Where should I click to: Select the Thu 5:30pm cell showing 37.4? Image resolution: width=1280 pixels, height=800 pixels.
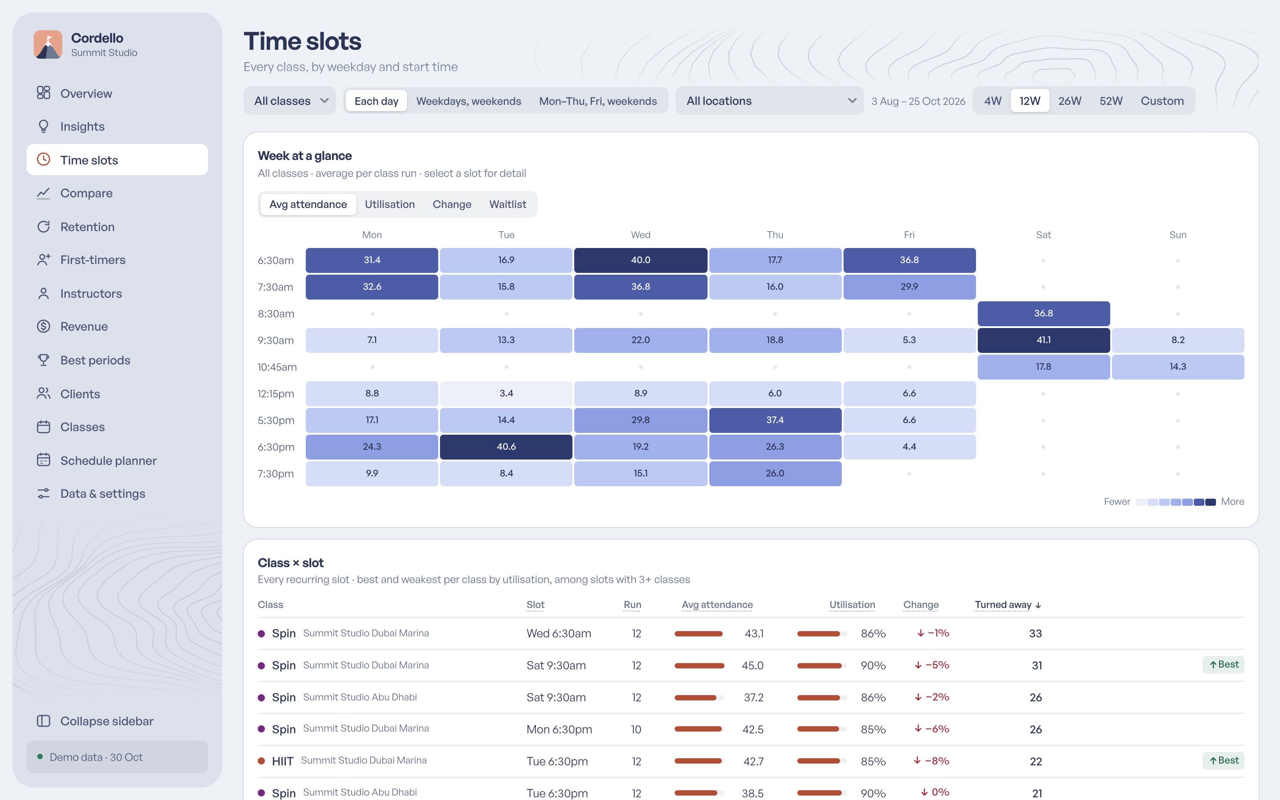(775, 420)
